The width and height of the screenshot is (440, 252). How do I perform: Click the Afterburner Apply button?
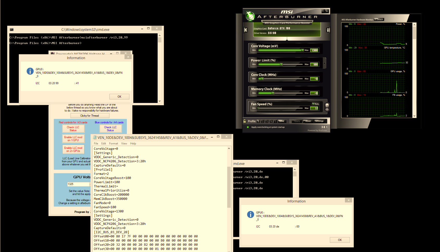[297, 121]
